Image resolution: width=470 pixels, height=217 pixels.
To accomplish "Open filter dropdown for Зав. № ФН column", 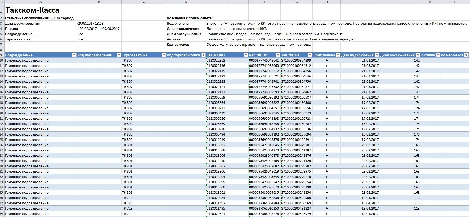I will point(310,55).
